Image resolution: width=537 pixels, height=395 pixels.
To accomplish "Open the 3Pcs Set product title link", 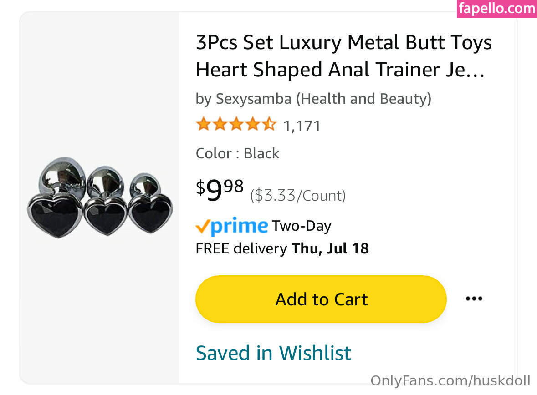I will 343,56.
